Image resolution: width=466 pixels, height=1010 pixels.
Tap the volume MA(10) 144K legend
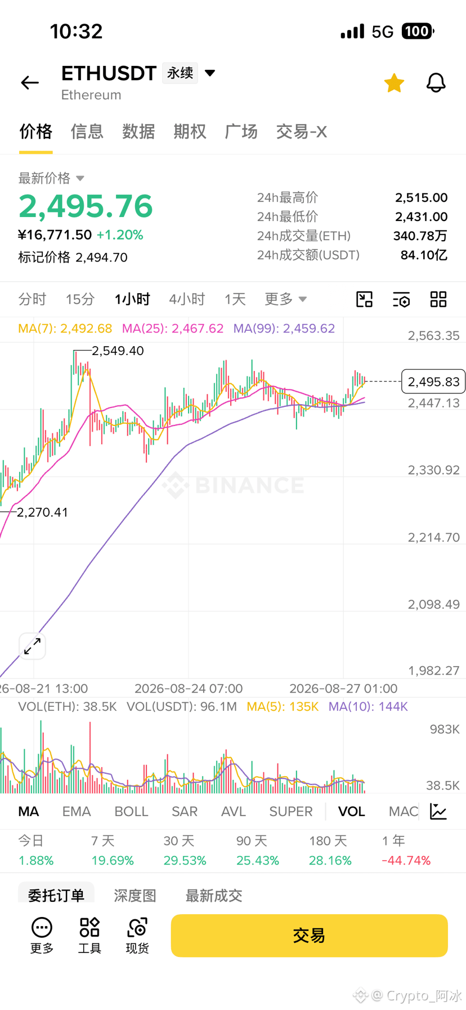[368, 707]
